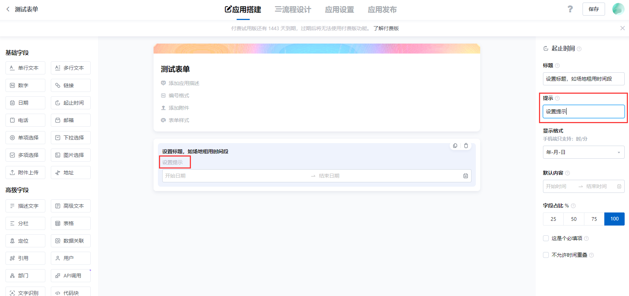Add the 日期 field
The height and width of the screenshot is (296, 629).
point(25,103)
